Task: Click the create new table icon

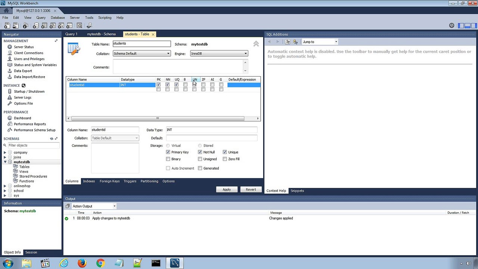Action: click(x=44, y=26)
